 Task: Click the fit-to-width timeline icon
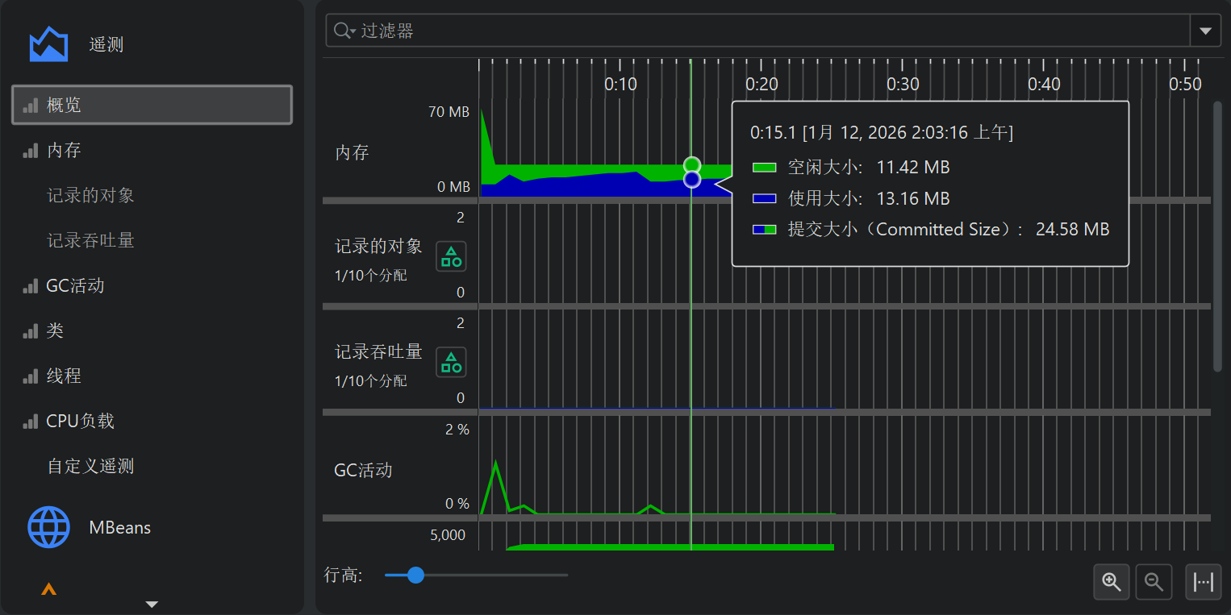coord(1203,582)
